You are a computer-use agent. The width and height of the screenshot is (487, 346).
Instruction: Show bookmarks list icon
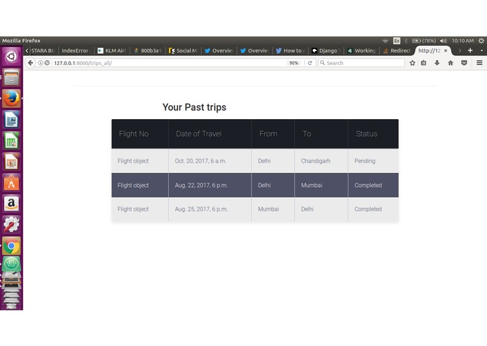tap(424, 63)
